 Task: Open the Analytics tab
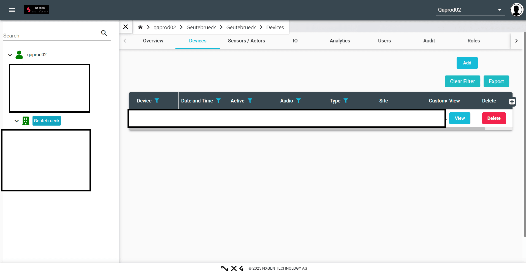click(340, 41)
